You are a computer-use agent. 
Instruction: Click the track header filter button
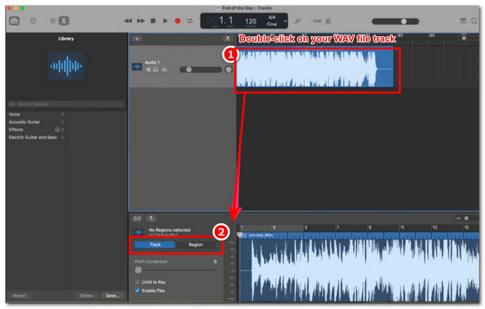pos(228,39)
